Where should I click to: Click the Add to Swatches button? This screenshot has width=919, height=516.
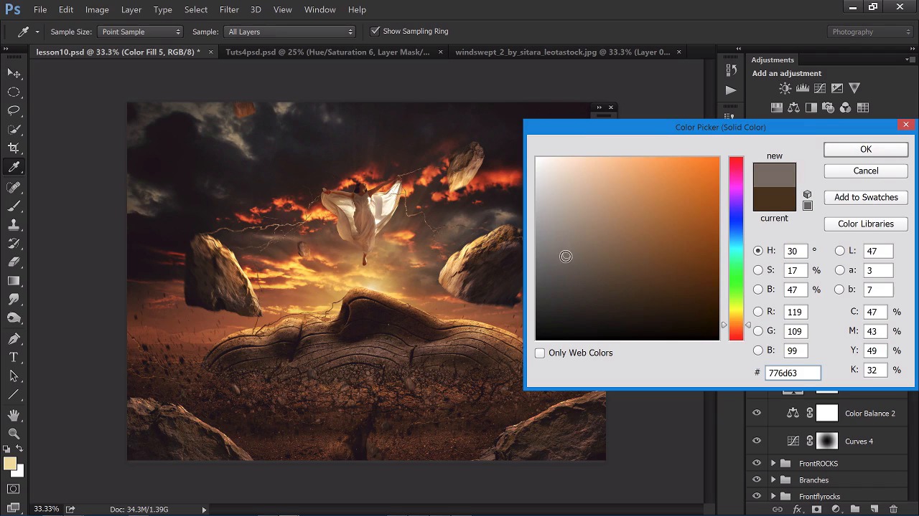[x=865, y=197]
